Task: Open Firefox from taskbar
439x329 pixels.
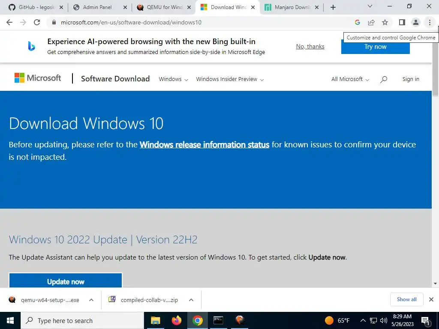Action: coord(176,320)
